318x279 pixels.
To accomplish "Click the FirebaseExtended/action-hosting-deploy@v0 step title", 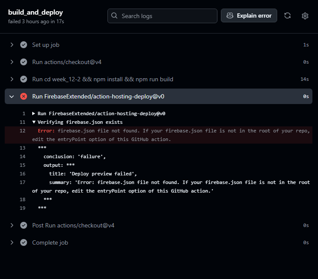I will point(98,96).
